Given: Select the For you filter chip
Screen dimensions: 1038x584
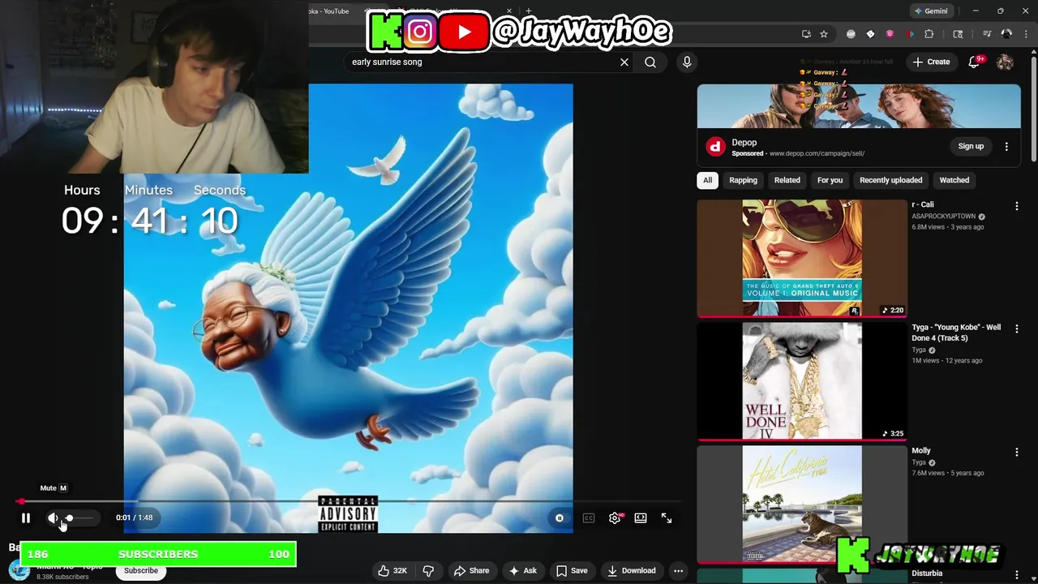Looking at the screenshot, I should coord(830,180).
